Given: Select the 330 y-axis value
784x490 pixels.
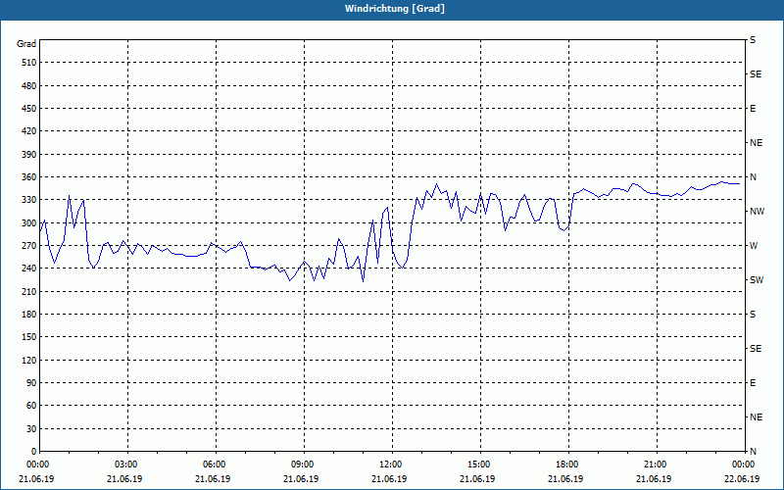Looking at the screenshot, I should (29, 200).
